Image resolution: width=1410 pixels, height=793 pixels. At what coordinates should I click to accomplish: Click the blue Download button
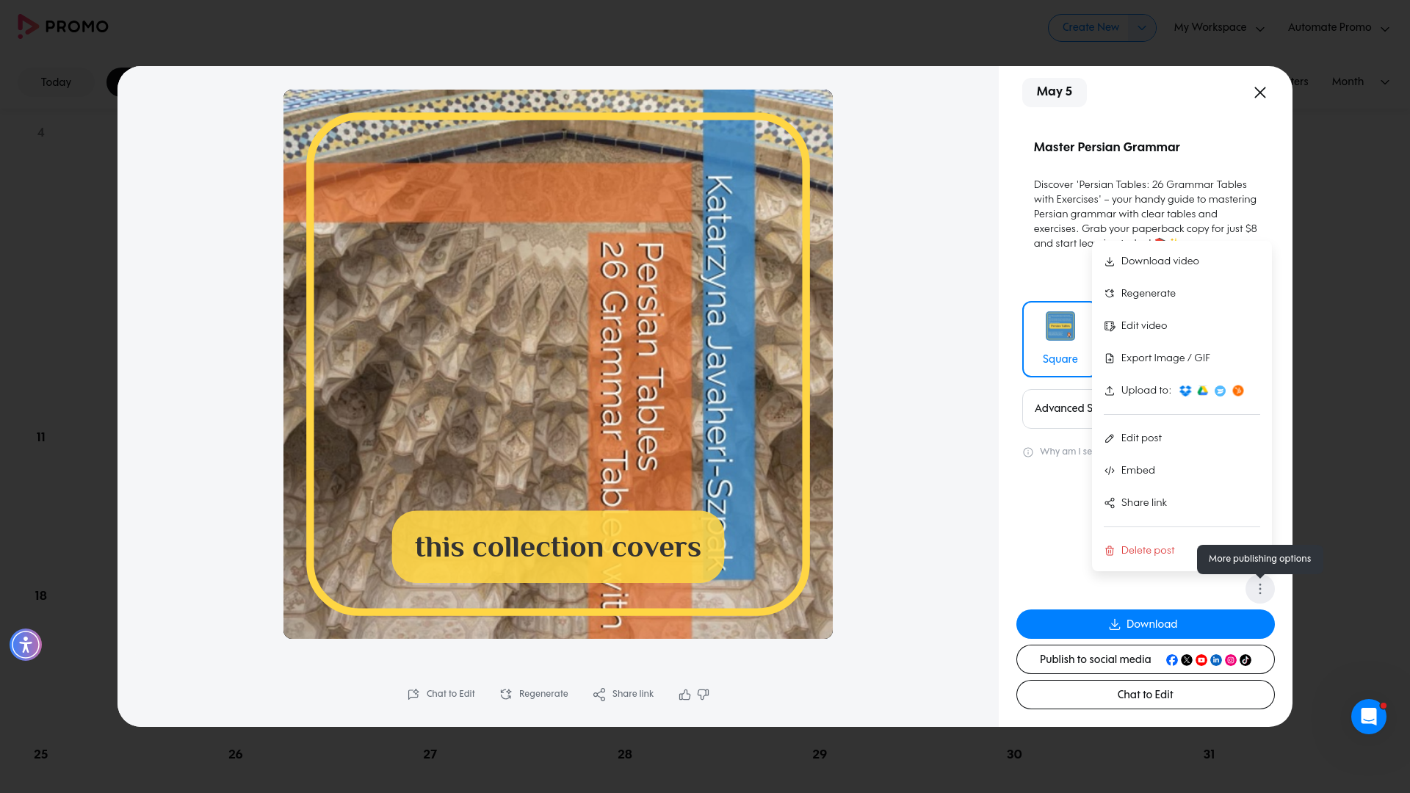[1145, 624]
